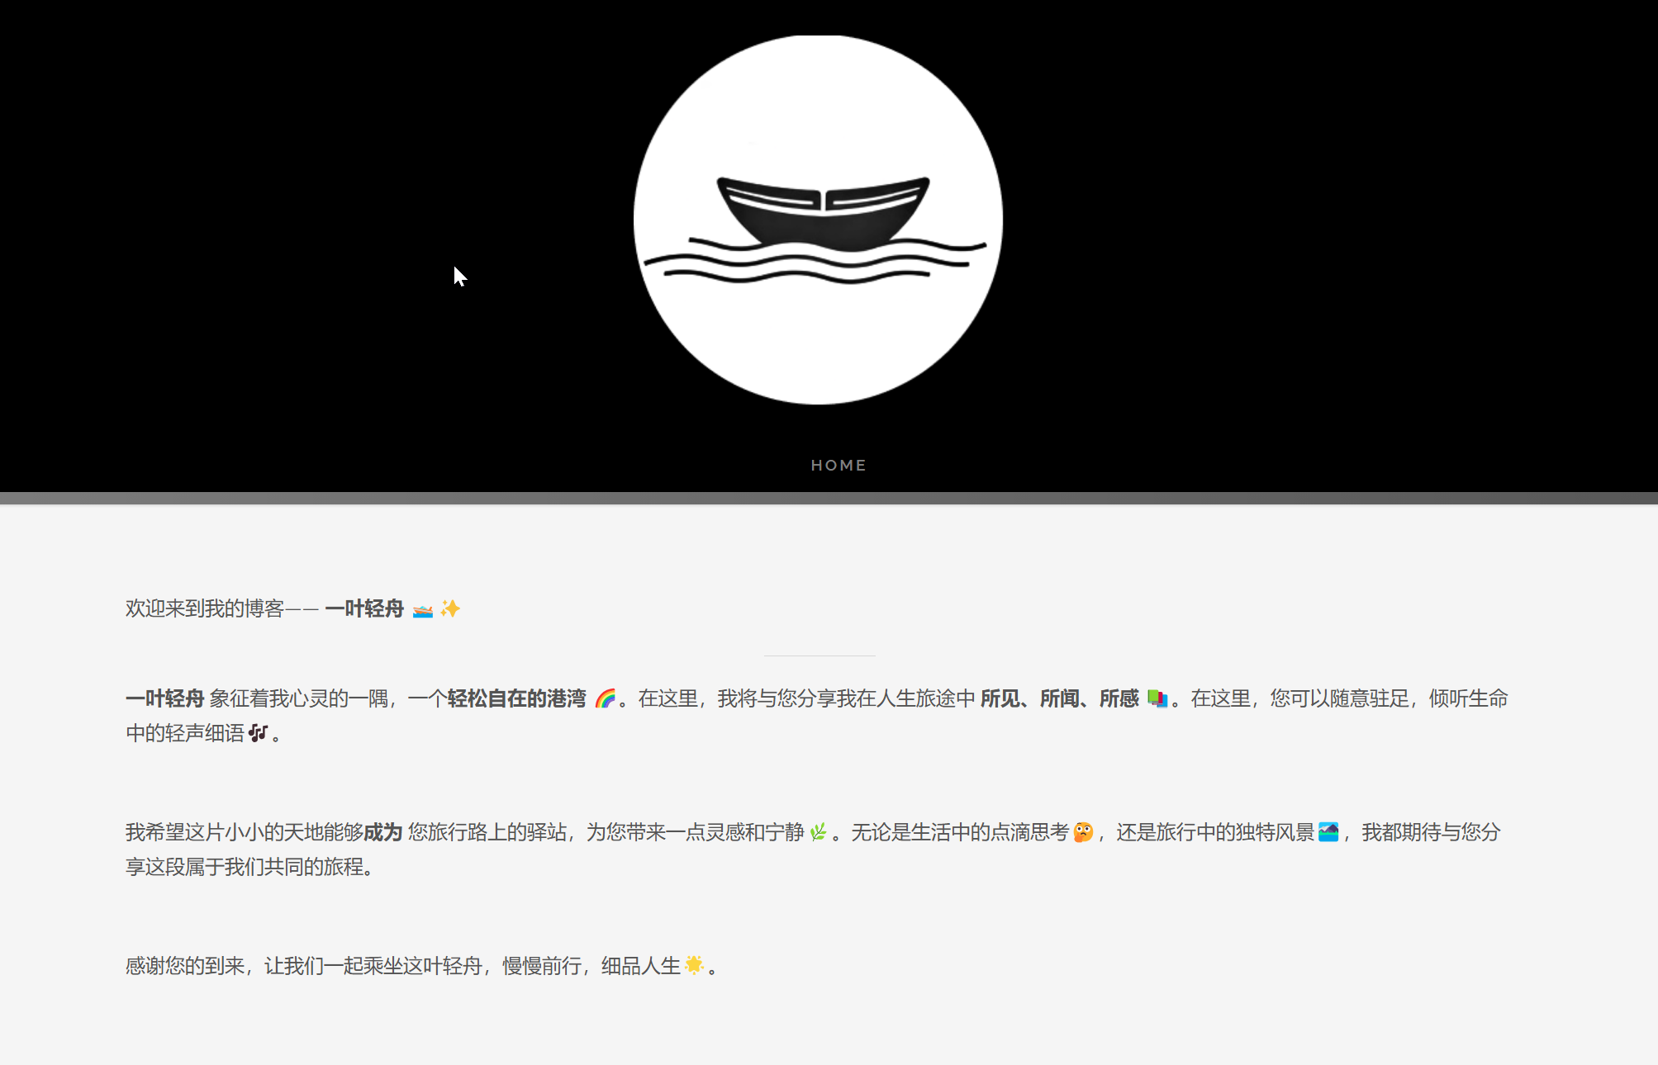Click the sun emoji after 细品人生

click(x=694, y=965)
